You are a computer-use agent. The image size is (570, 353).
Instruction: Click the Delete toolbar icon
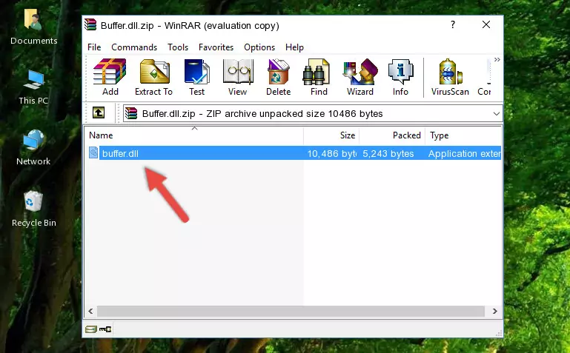[x=279, y=77]
